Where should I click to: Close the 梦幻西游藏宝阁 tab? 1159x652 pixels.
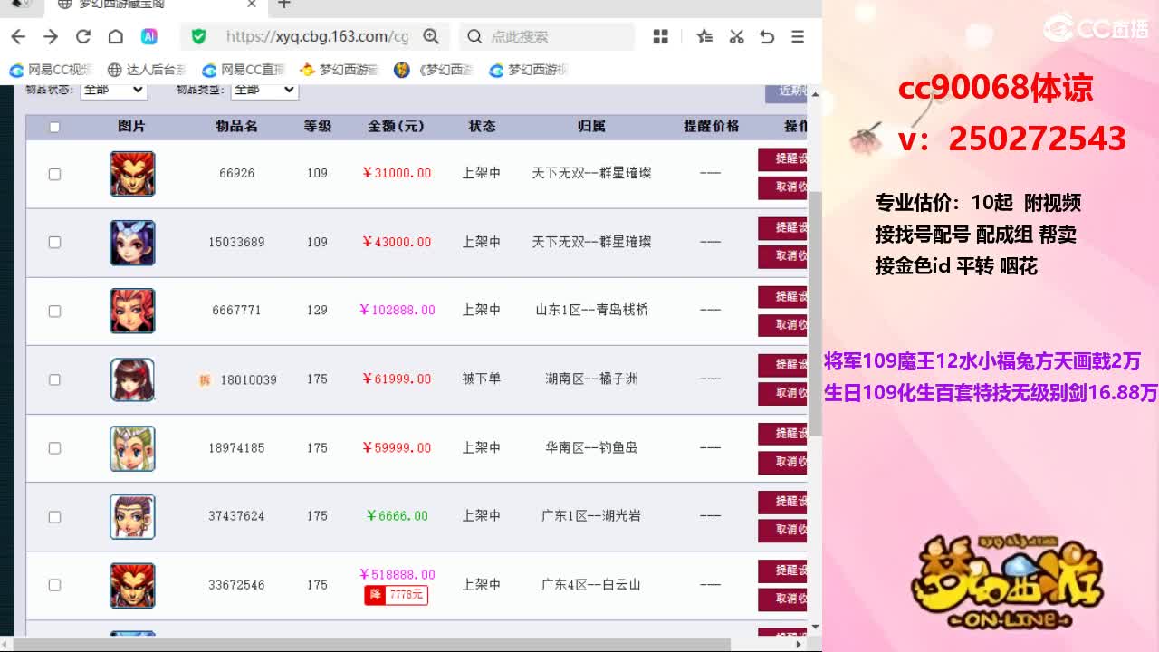pos(253,5)
